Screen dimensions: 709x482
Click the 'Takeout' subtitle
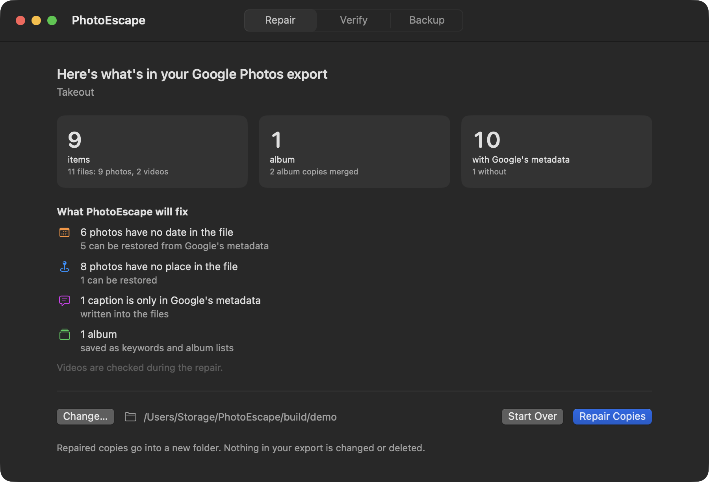(75, 92)
